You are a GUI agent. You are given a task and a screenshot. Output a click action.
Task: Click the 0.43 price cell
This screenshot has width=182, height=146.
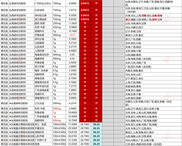(73, 59)
